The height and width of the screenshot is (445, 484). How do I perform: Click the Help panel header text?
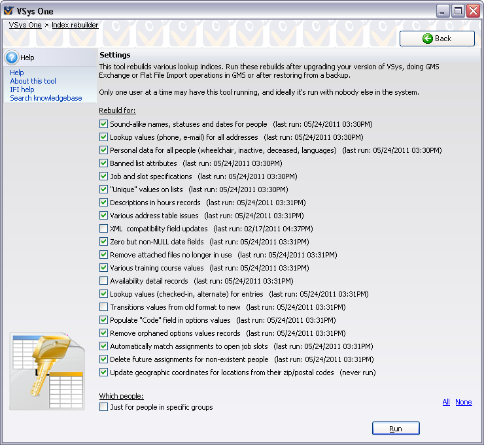coord(27,58)
